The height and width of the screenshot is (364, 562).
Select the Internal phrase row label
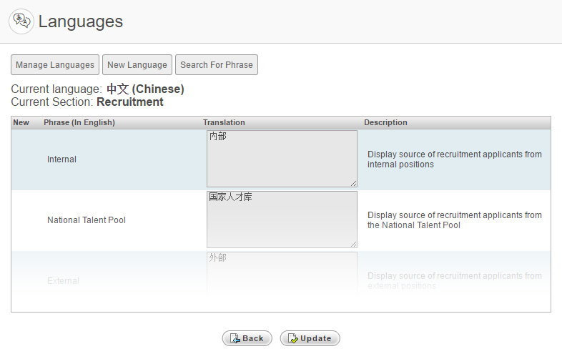pos(61,159)
